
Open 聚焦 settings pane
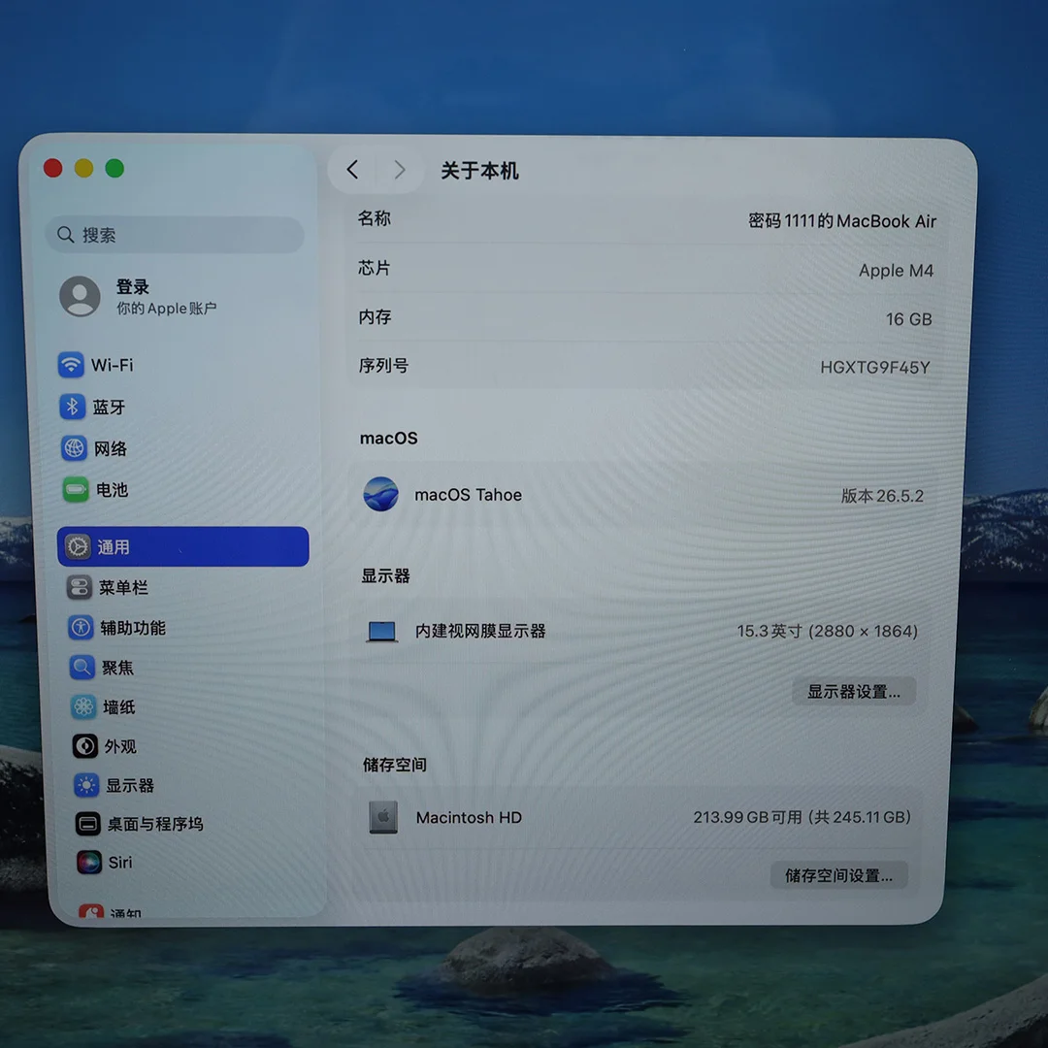[x=117, y=667]
